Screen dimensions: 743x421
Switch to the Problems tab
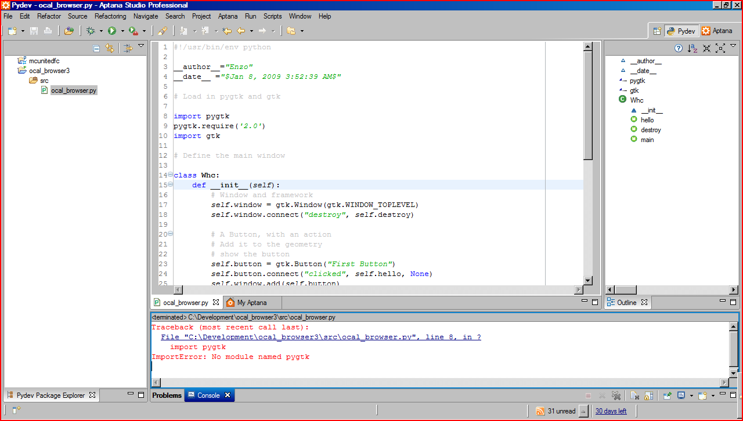coord(167,395)
